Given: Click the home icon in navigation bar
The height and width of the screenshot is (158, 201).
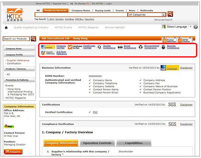Looking at the screenshot, I should tap(6, 28).
